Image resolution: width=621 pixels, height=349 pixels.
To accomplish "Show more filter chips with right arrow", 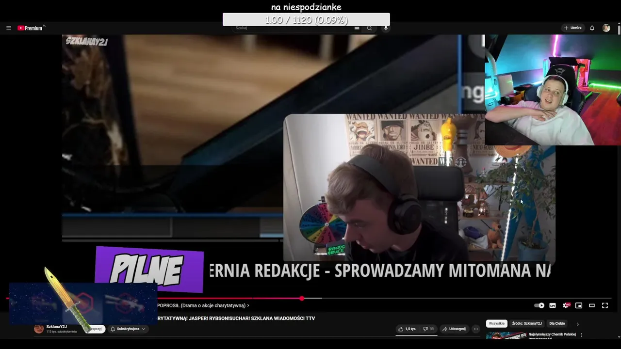I will [x=577, y=324].
